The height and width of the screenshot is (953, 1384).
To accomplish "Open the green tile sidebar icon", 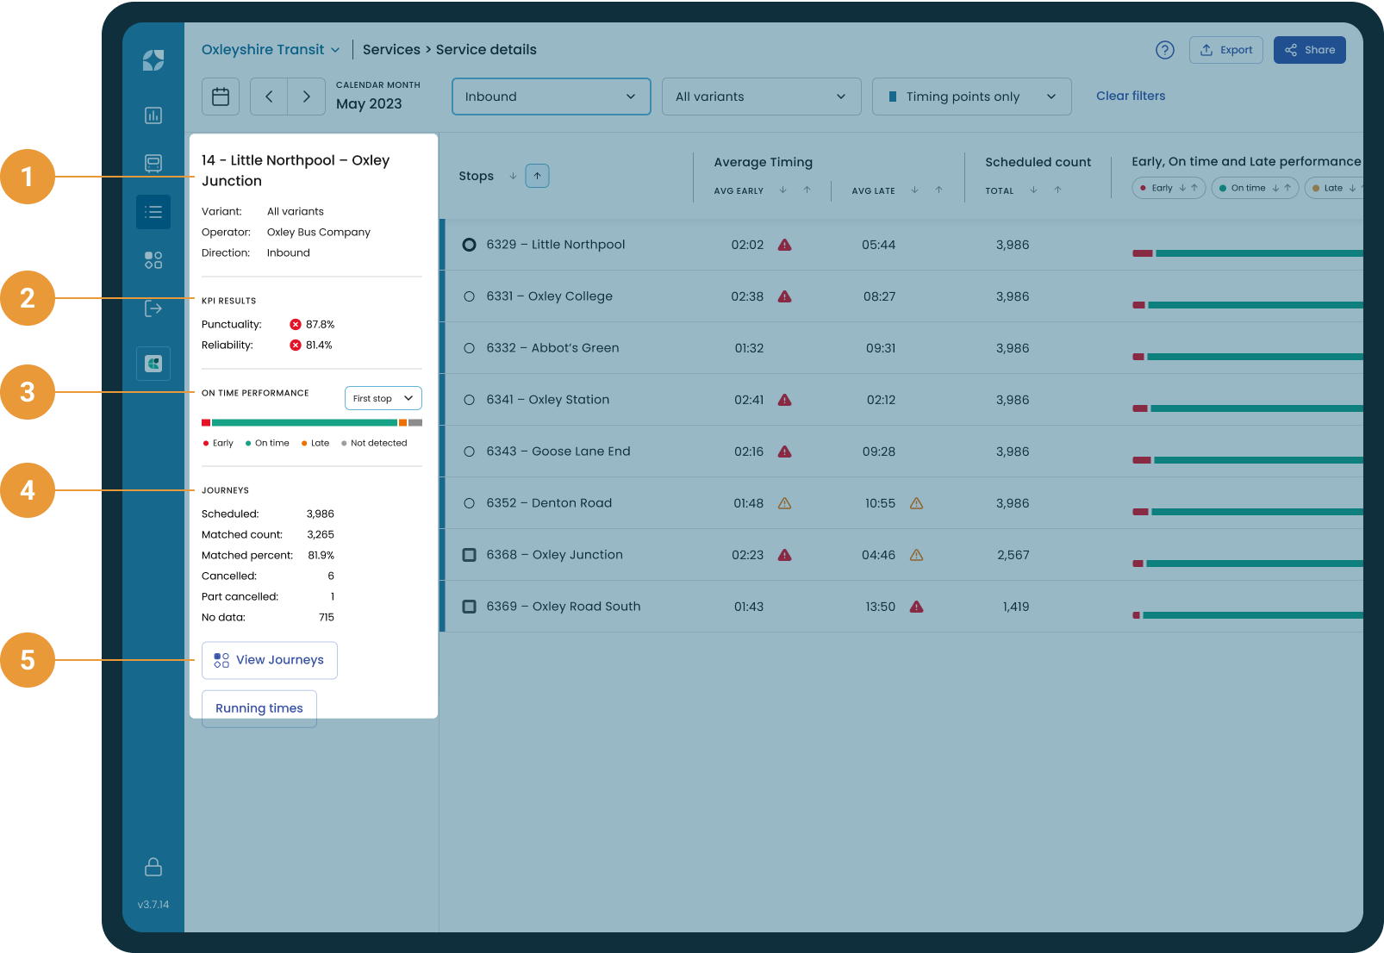I will pyautogui.click(x=153, y=364).
